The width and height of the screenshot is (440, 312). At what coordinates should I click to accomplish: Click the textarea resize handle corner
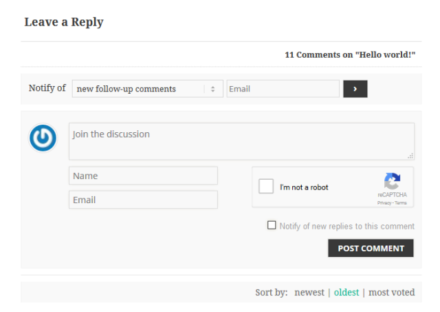click(x=410, y=156)
